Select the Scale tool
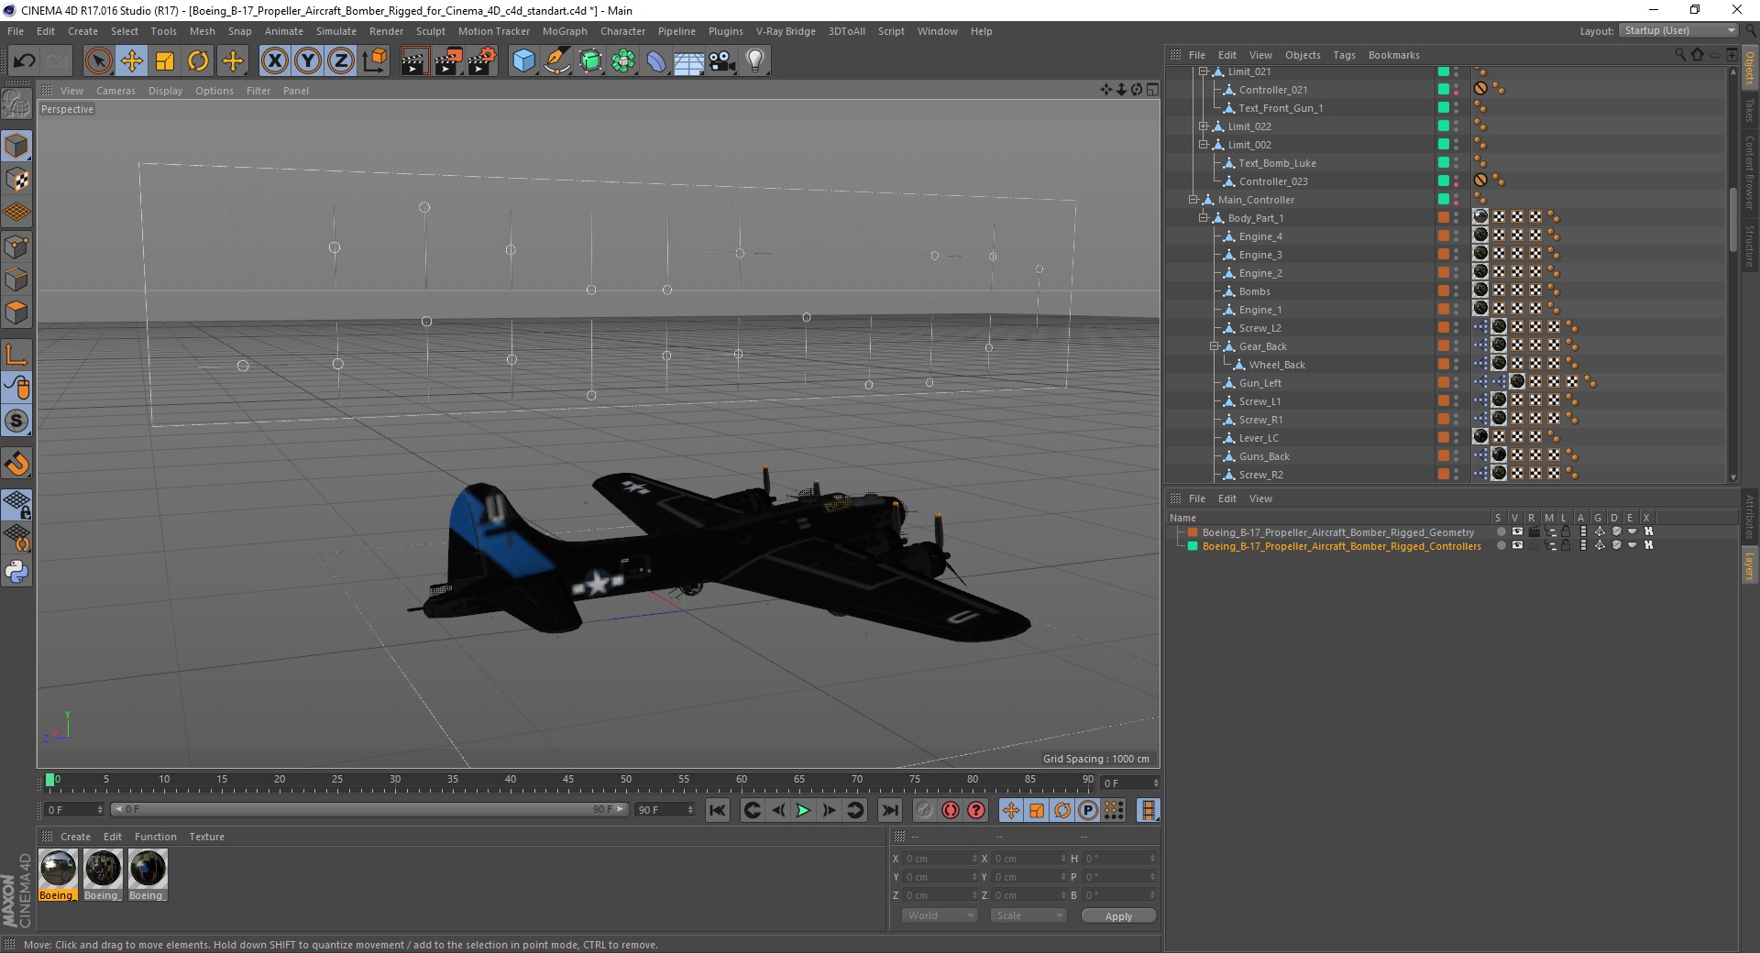 [165, 61]
